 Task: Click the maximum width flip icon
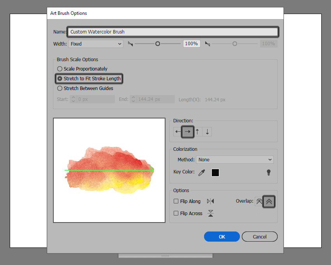(208, 44)
